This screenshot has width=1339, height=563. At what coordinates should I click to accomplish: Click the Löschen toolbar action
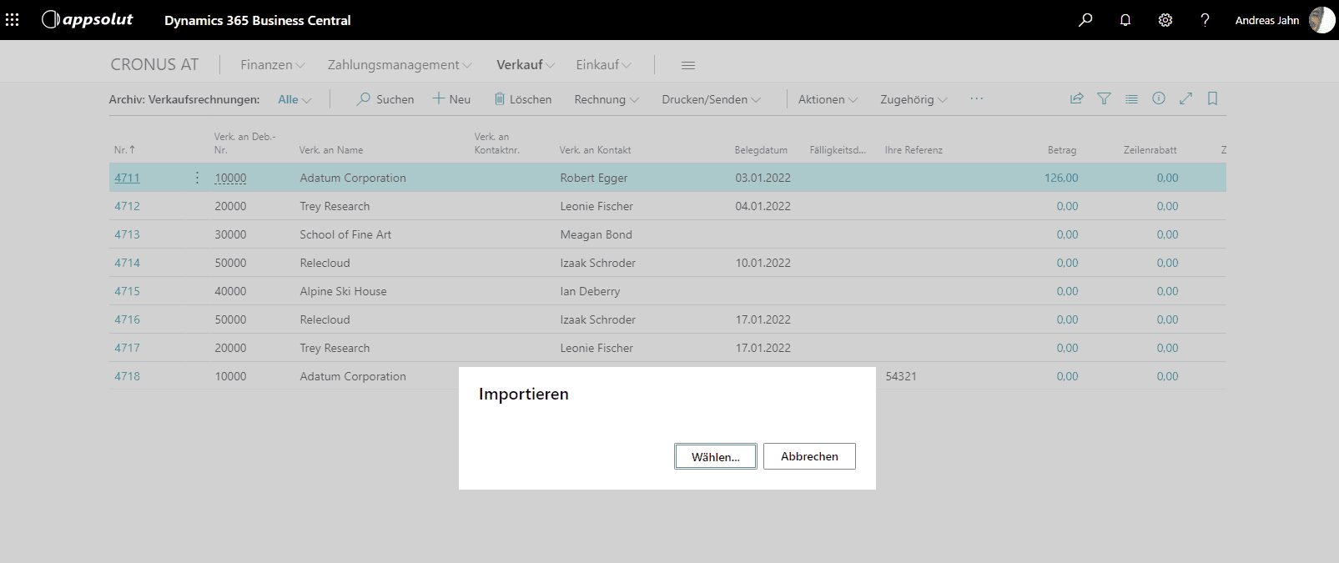pyautogui.click(x=522, y=99)
